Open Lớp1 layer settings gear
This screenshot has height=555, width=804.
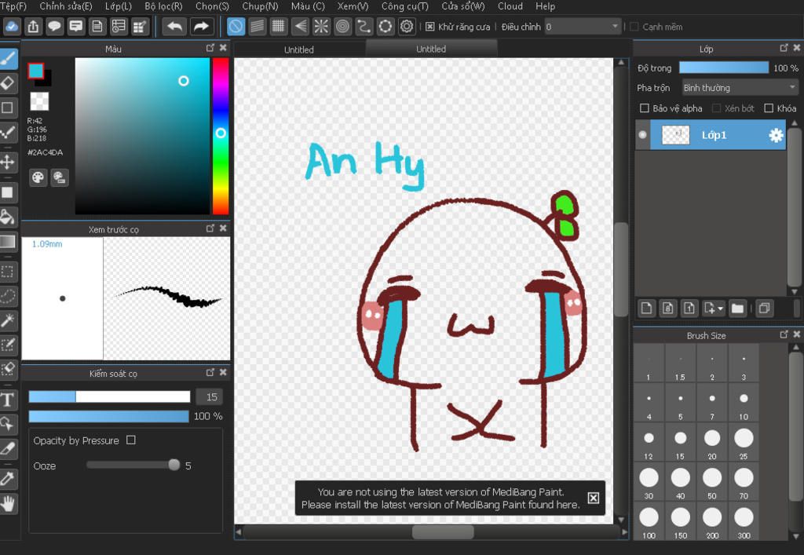[776, 135]
